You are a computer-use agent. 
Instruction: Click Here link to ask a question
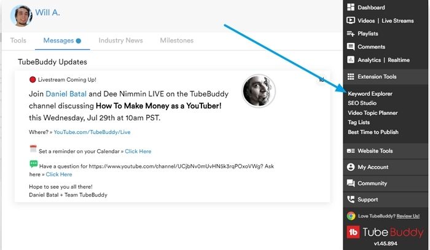[59, 174]
